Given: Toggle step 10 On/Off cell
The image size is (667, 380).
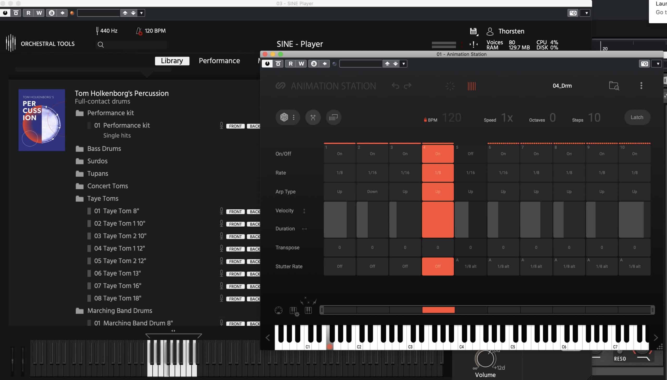Looking at the screenshot, I should click(x=634, y=154).
